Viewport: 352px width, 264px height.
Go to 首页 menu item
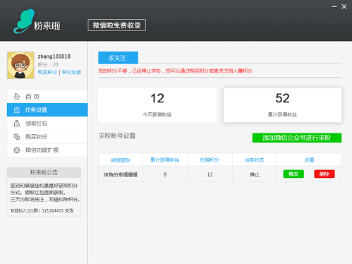(x=47, y=97)
